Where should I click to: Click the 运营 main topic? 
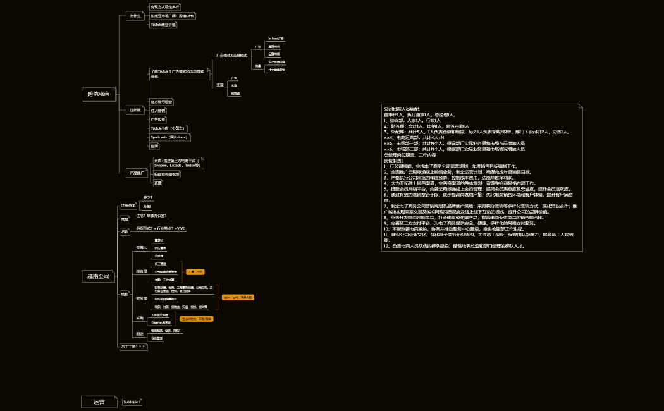(99, 402)
